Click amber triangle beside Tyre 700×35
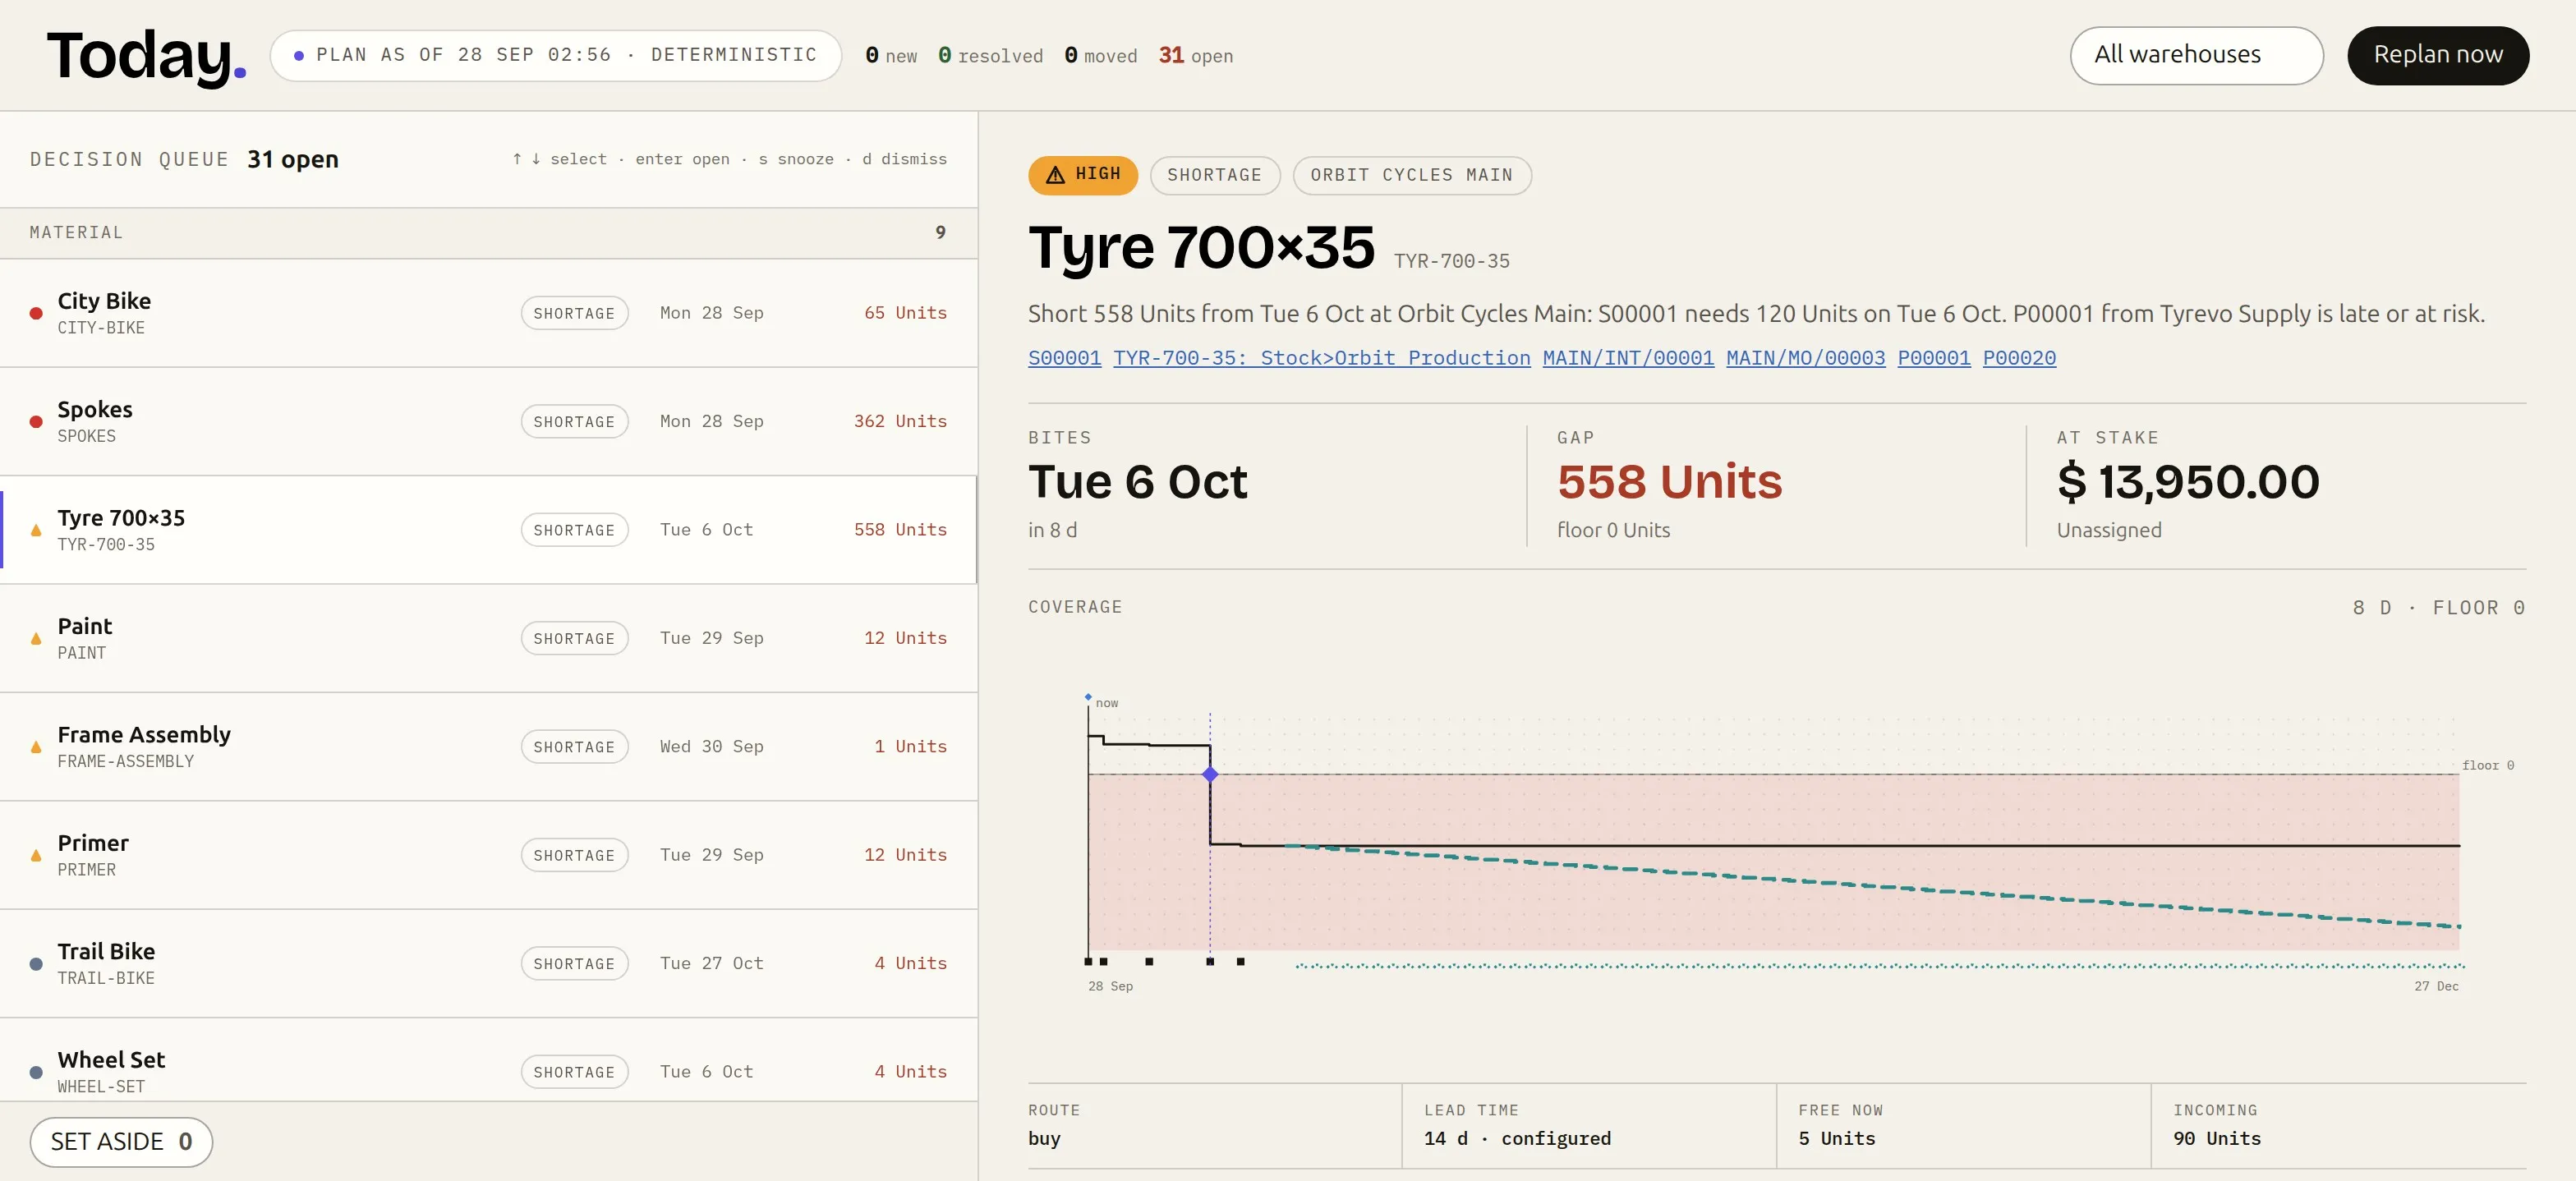2576x1181 pixels. 36,530
